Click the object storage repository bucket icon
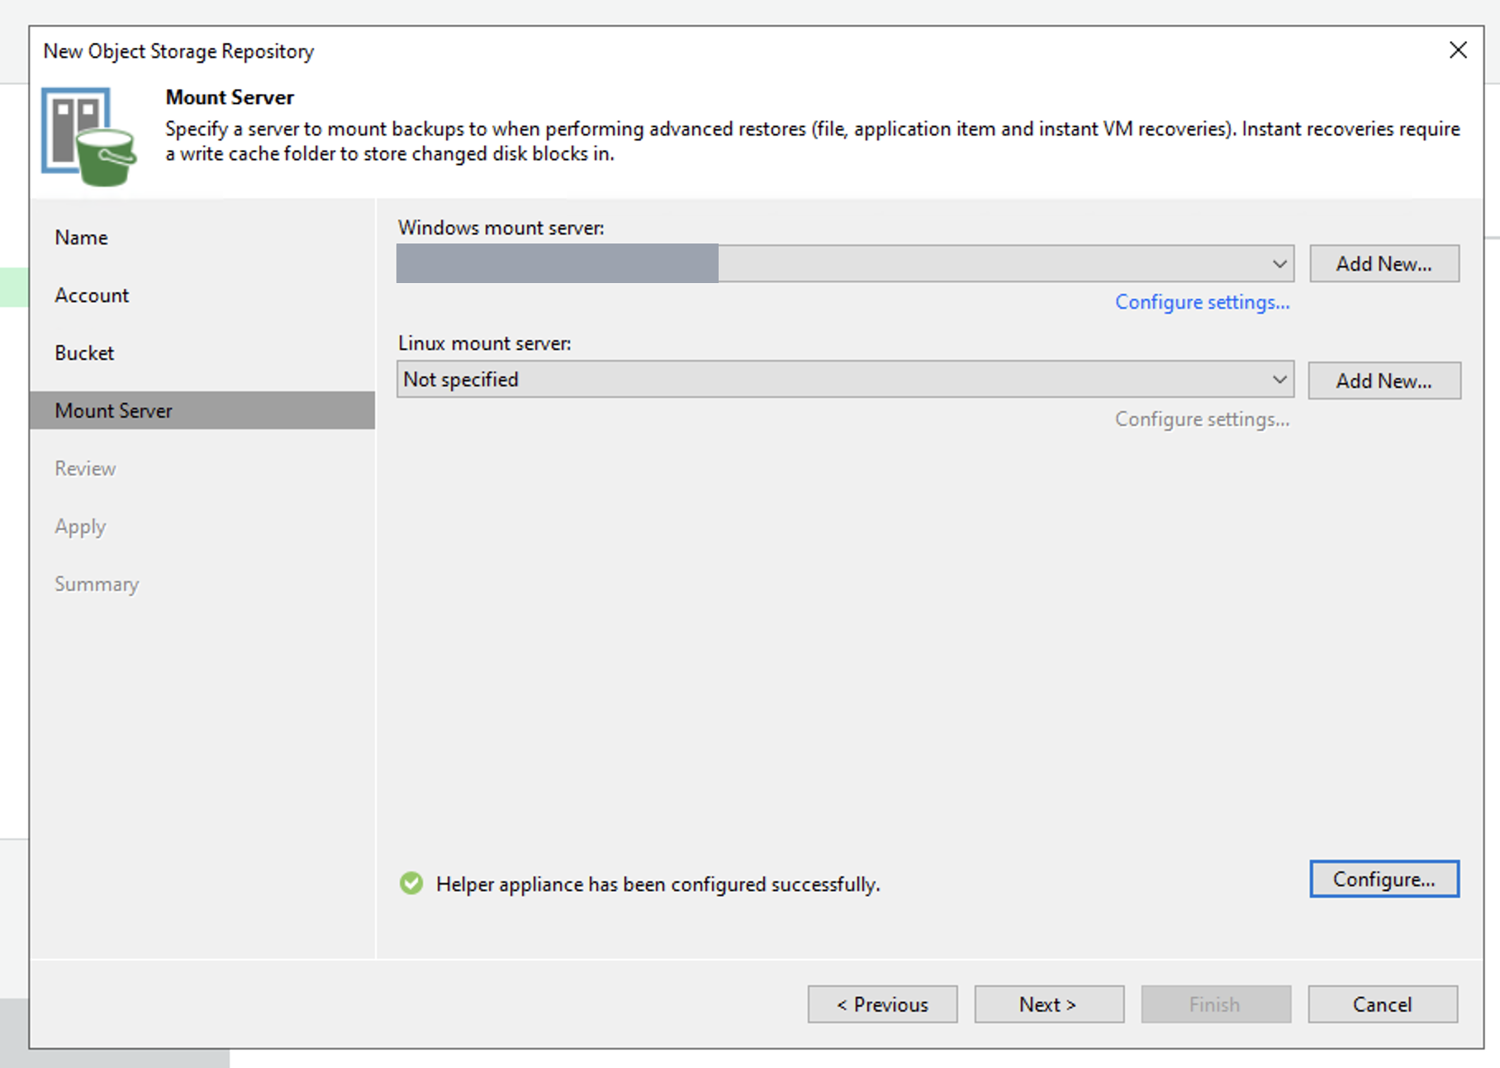 click(x=89, y=136)
